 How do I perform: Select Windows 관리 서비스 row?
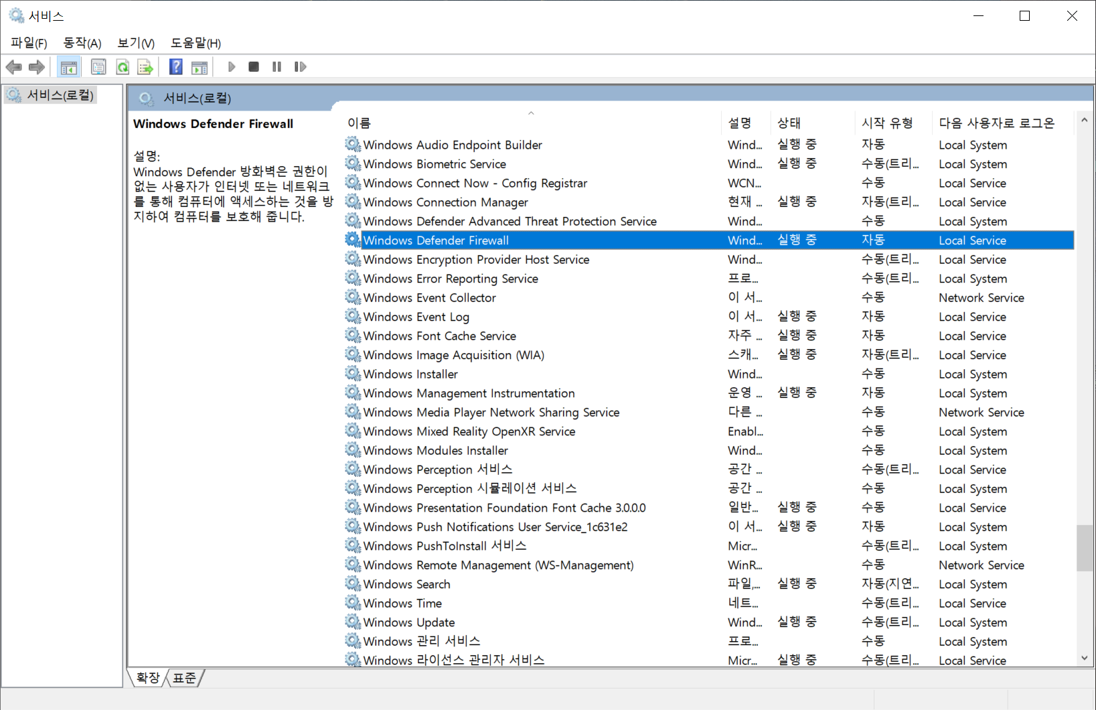tap(709, 641)
